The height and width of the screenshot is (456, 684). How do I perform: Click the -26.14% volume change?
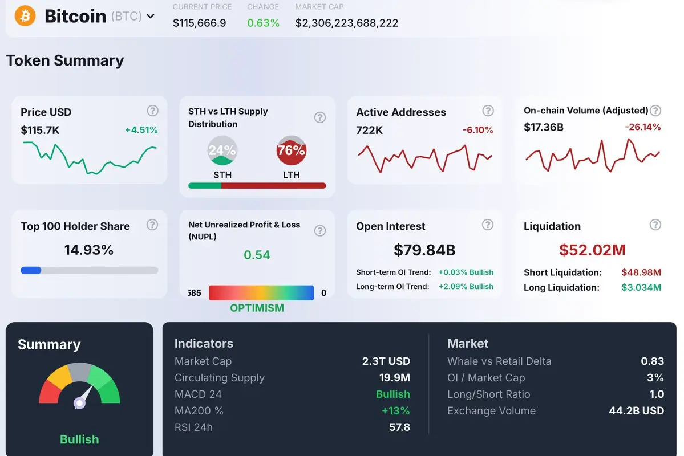642,127
